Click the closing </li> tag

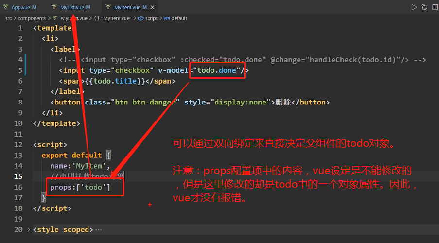pos(53,113)
